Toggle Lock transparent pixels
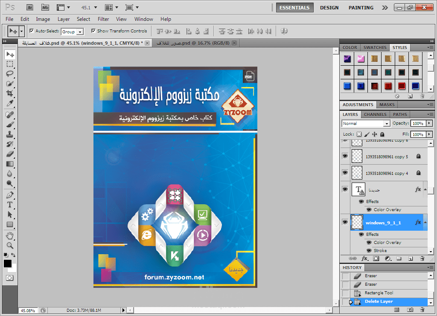The width and height of the screenshot is (437, 316). point(359,134)
